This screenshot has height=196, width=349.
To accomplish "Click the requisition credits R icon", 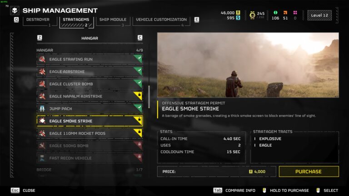I will pos(238,13).
